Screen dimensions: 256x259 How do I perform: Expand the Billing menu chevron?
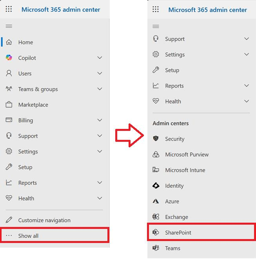[100, 120]
